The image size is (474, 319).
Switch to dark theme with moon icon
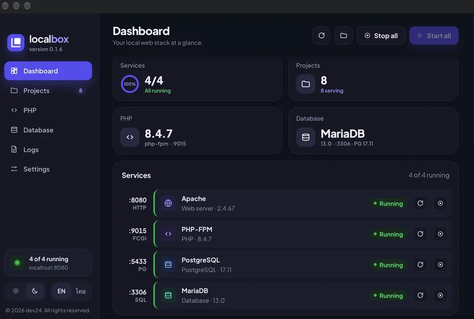[35, 291]
